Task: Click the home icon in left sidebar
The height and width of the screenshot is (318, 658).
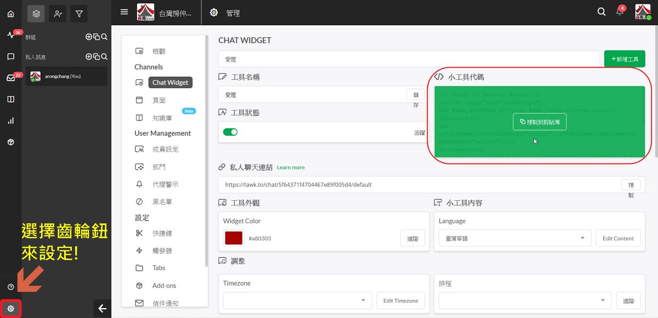Action: point(10,13)
